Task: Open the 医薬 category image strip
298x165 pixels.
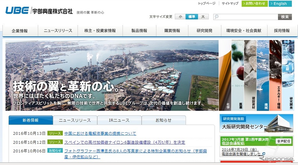Action: point(237,75)
